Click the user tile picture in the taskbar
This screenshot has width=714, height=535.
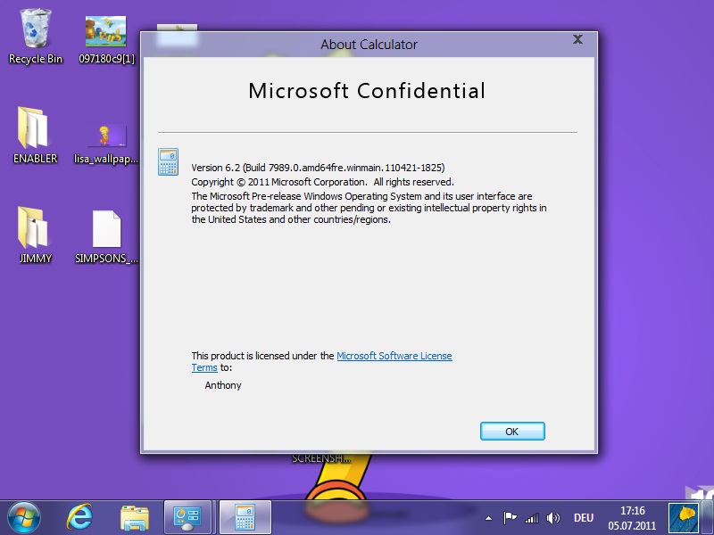point(684,518)
